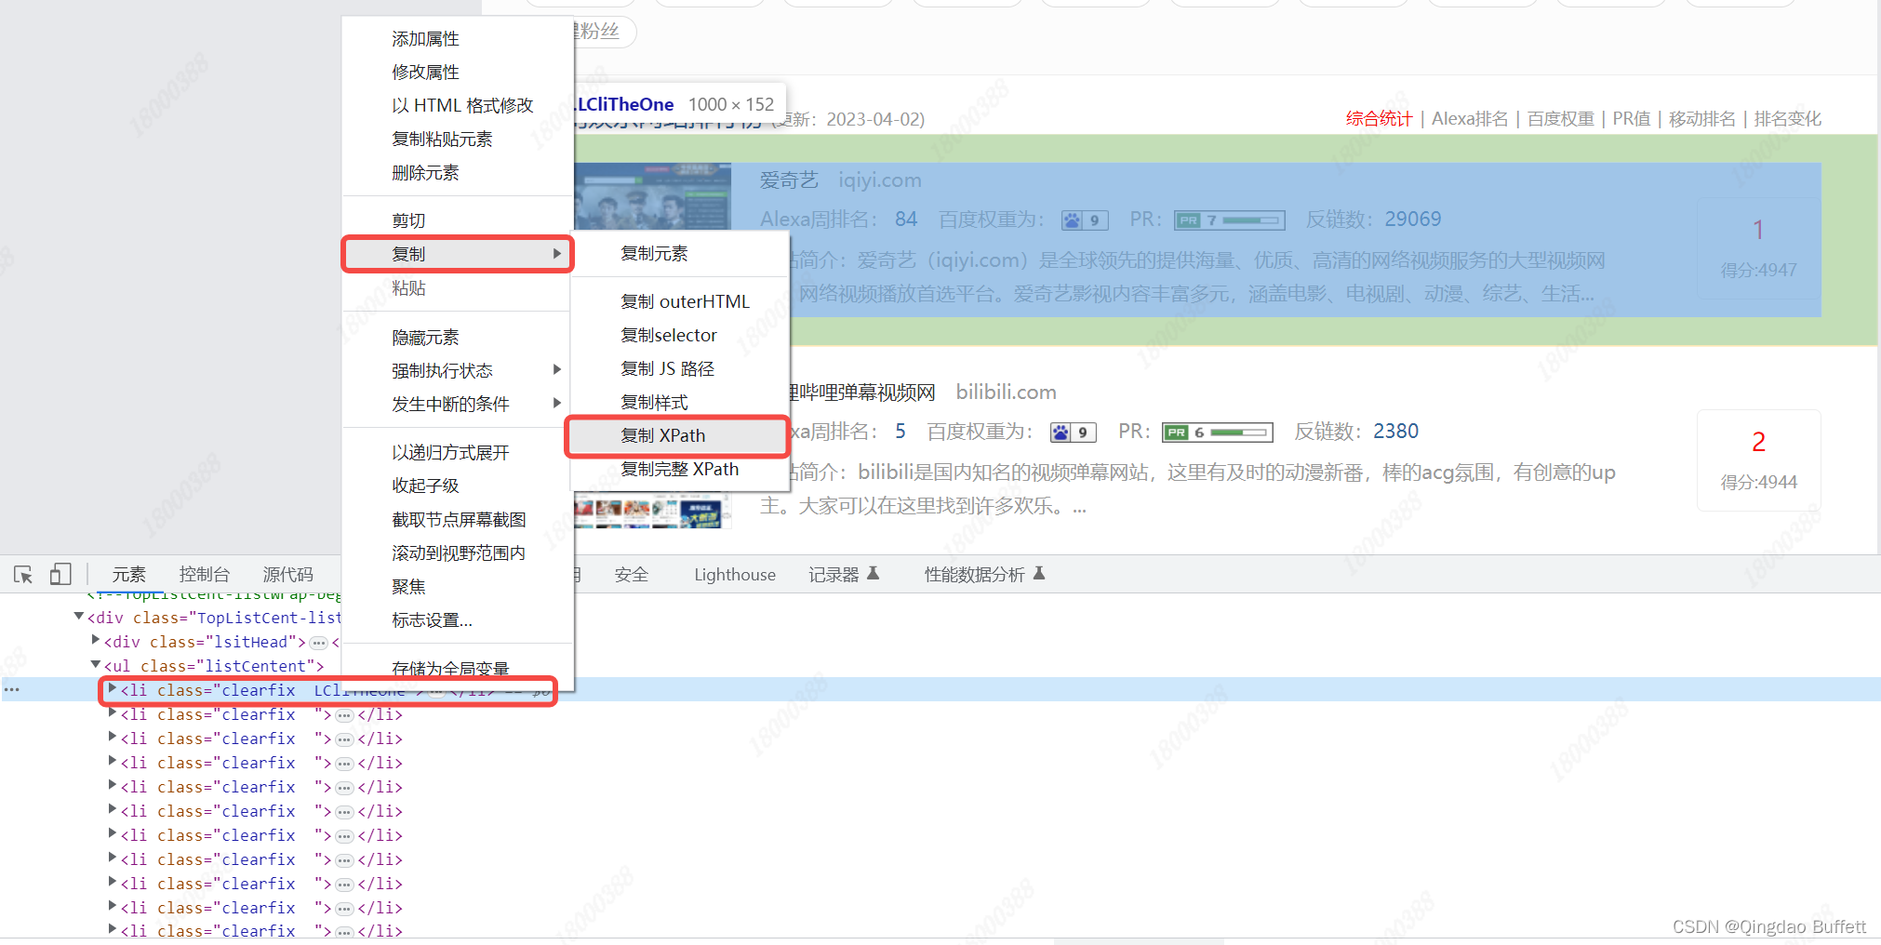Select 存储为全局变量
The image size is (1881, 945).
[x=458, y=669]
